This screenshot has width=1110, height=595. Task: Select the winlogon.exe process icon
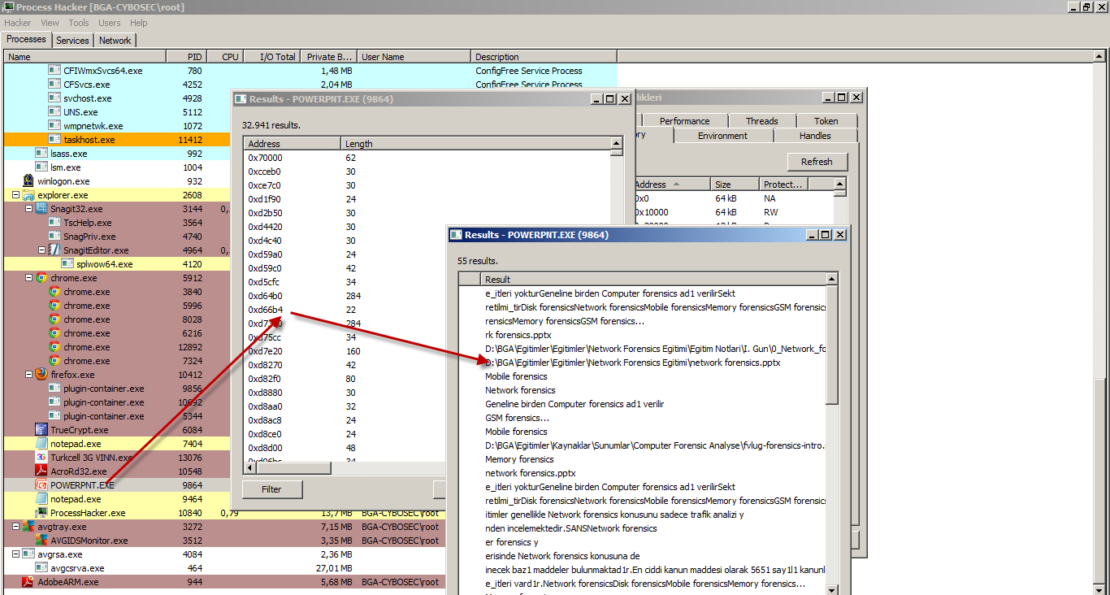point(28,181)
